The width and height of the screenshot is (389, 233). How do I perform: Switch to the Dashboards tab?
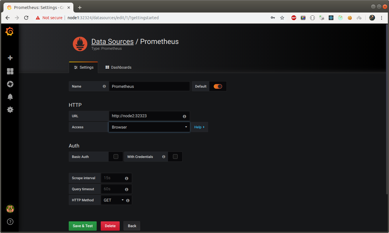tap(118, 67)
